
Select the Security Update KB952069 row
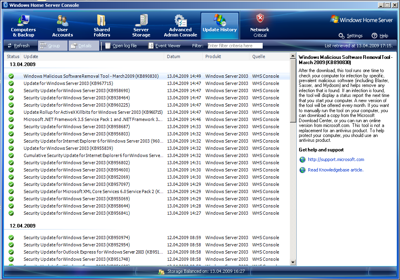147,177
